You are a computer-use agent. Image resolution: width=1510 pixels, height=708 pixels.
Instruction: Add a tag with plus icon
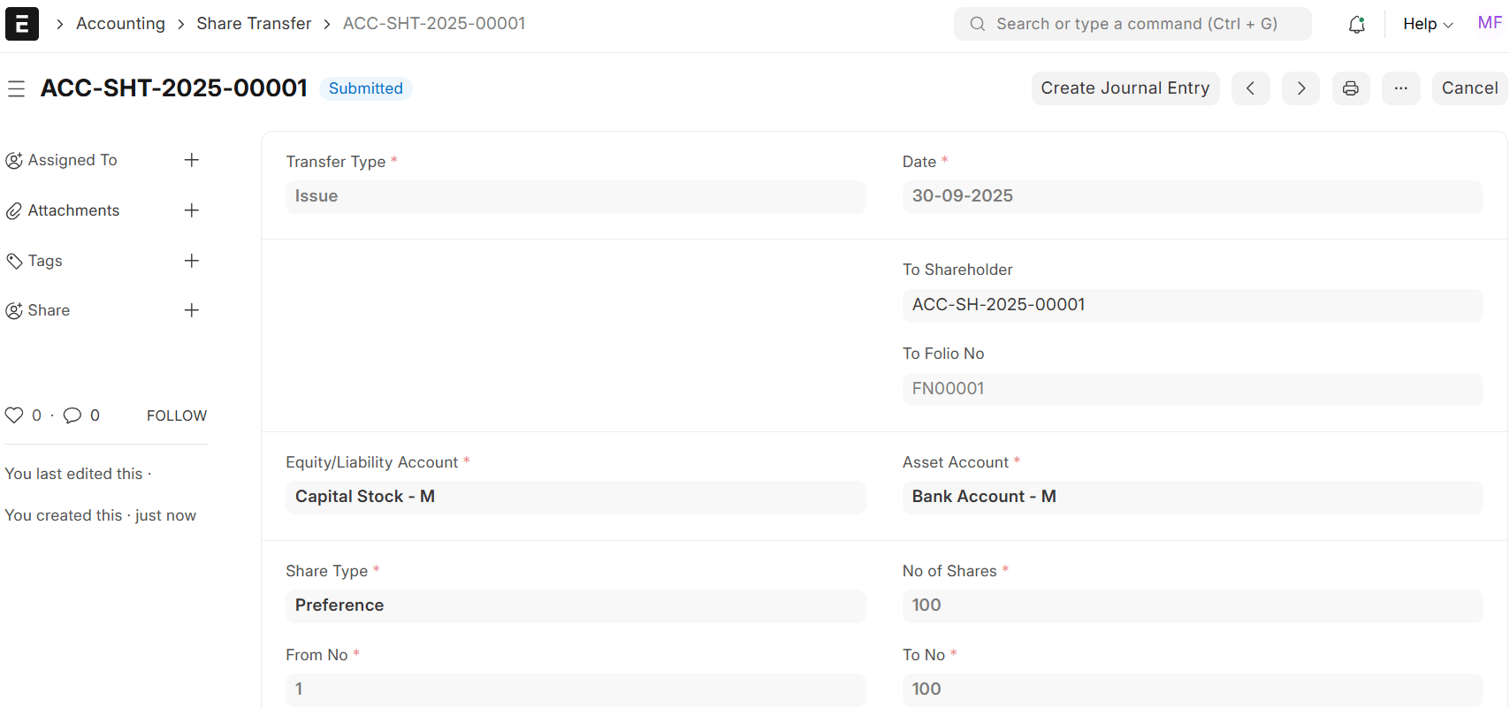click(191, 261)
